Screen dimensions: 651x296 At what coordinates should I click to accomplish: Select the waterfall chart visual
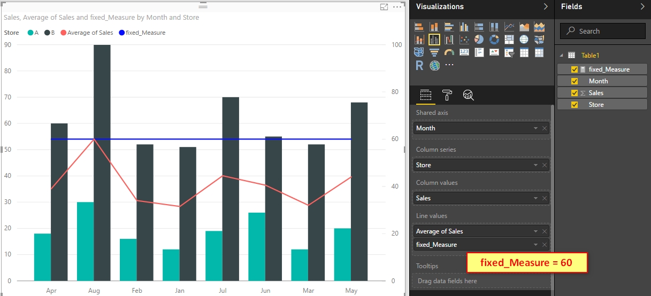point(449,40)
